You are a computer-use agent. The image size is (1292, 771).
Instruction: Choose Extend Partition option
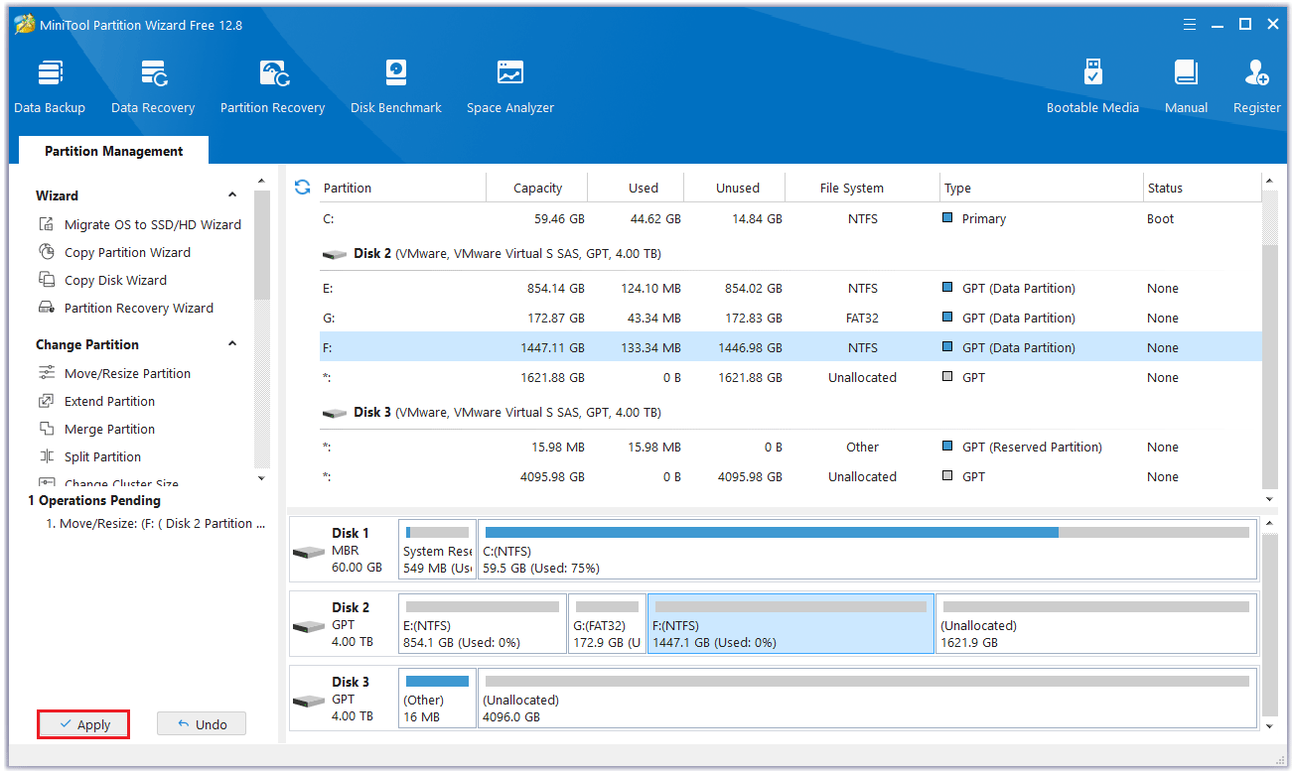[109, 401]
